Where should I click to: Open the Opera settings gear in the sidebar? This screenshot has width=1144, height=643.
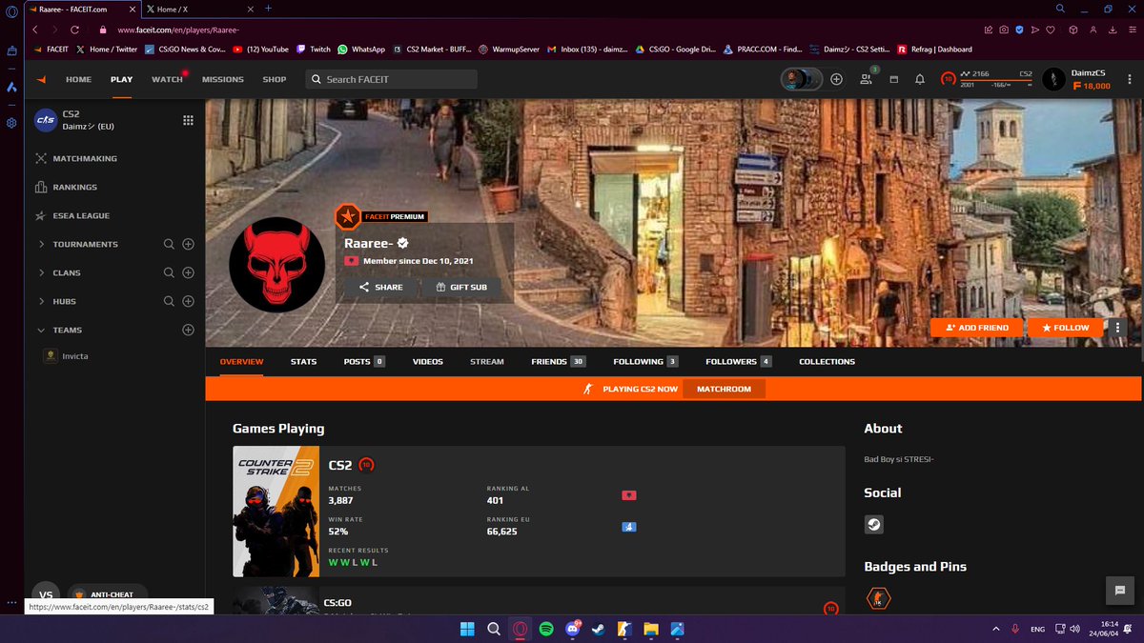tap(11, 123)
